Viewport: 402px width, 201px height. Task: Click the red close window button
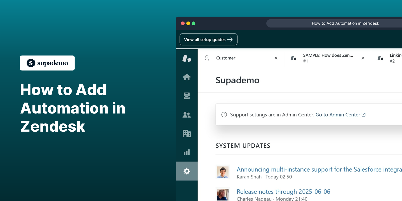pyautogui.click(x=183, y=23)
